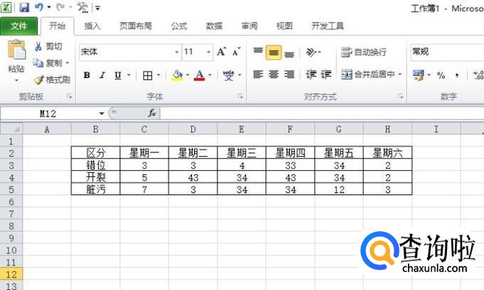Switch to the 视图 tab
Viewport: 484px width, 290px height.
(284, 26)
